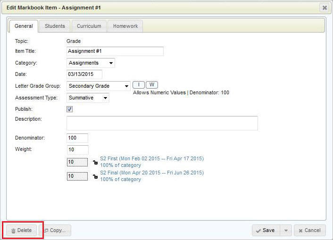Open the S2 First term link
The height and width of the screenshot is (240, 333).
151,159
